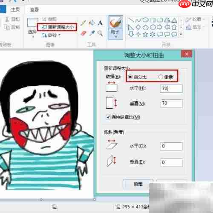Choose the Hexagon shape
The width and height of the screenshot is (213, 213).
(x=153, y=27)
